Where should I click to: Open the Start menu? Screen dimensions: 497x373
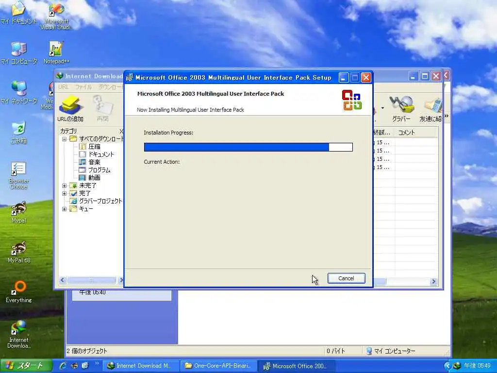26,366
